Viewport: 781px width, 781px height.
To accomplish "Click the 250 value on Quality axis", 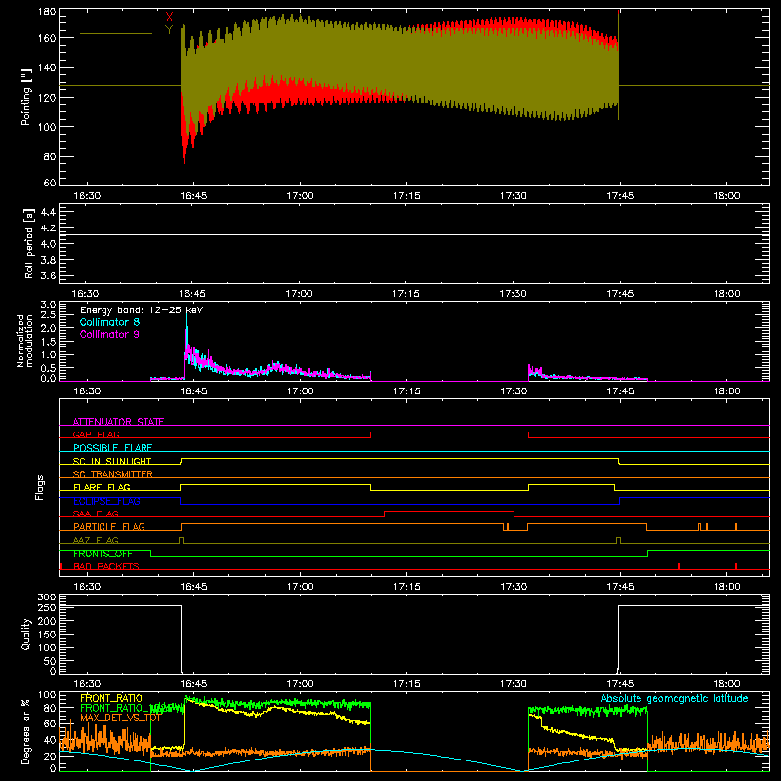I will 47,608.
